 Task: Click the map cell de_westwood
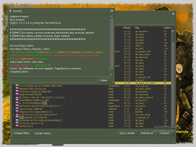pyautogui.click(x=142, y=95)
